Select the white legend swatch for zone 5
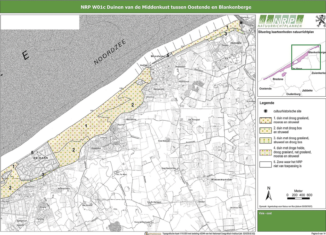Image resolution: width=326 pixels, height=235 pixels. tap(265, 164)
